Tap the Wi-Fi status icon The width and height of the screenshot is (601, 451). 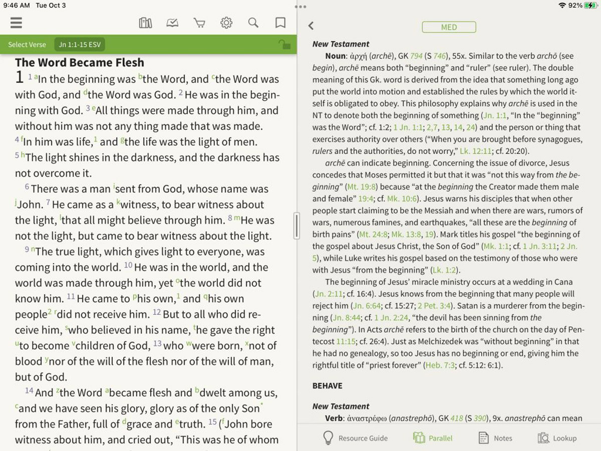(x=562, y=6)
